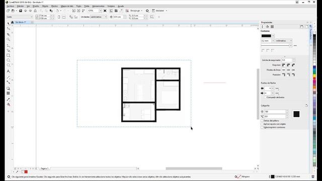
Task: Select the Color Eyedropper tool
Action: pyautogui.click(x=8, y=100)
